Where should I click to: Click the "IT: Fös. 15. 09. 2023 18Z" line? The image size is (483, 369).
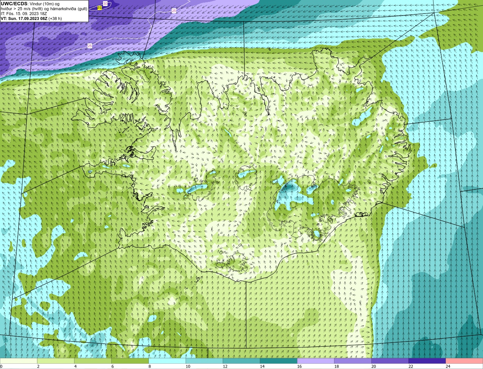point(24,14)
